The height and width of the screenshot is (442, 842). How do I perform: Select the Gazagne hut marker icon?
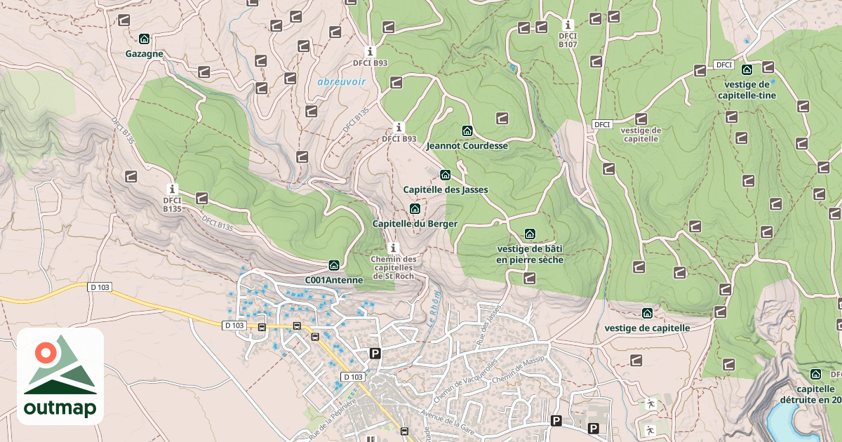coord(145,39)
